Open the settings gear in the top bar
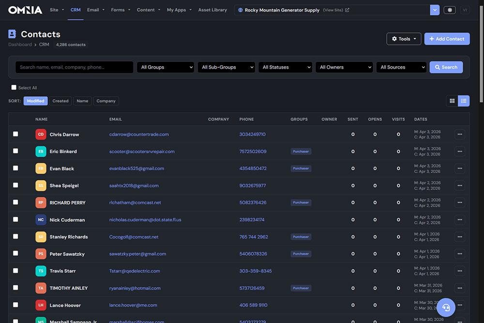Image resolution: width=484 pixels, height=323 pixels. 449,9
